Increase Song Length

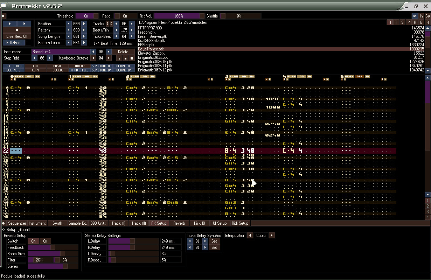84,36
